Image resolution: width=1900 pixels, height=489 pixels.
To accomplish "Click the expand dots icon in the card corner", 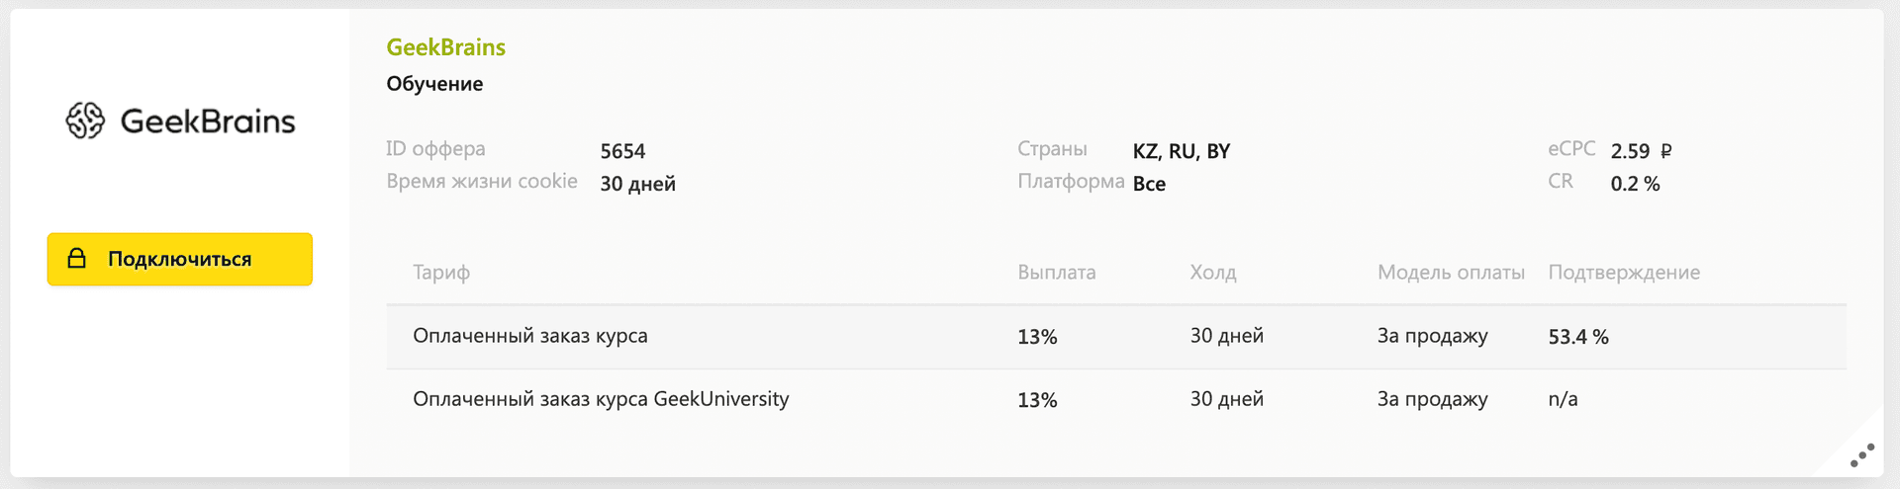I will (x=1861, y=455).
